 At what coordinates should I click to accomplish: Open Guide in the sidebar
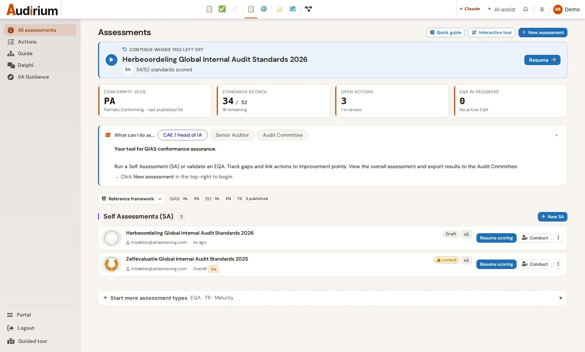coord(40,53)
